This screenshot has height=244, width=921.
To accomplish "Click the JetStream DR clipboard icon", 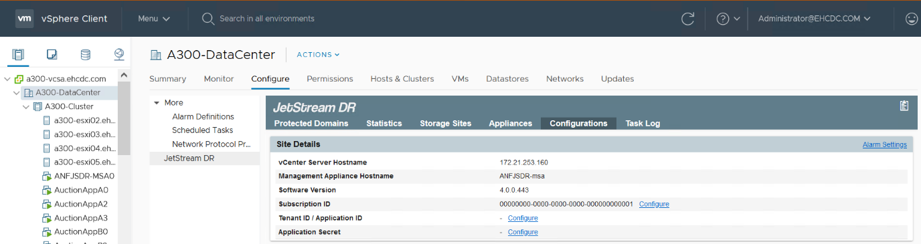I will [904, 106].
